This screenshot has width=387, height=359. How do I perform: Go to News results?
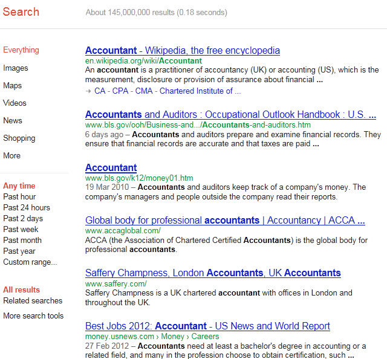13,121
